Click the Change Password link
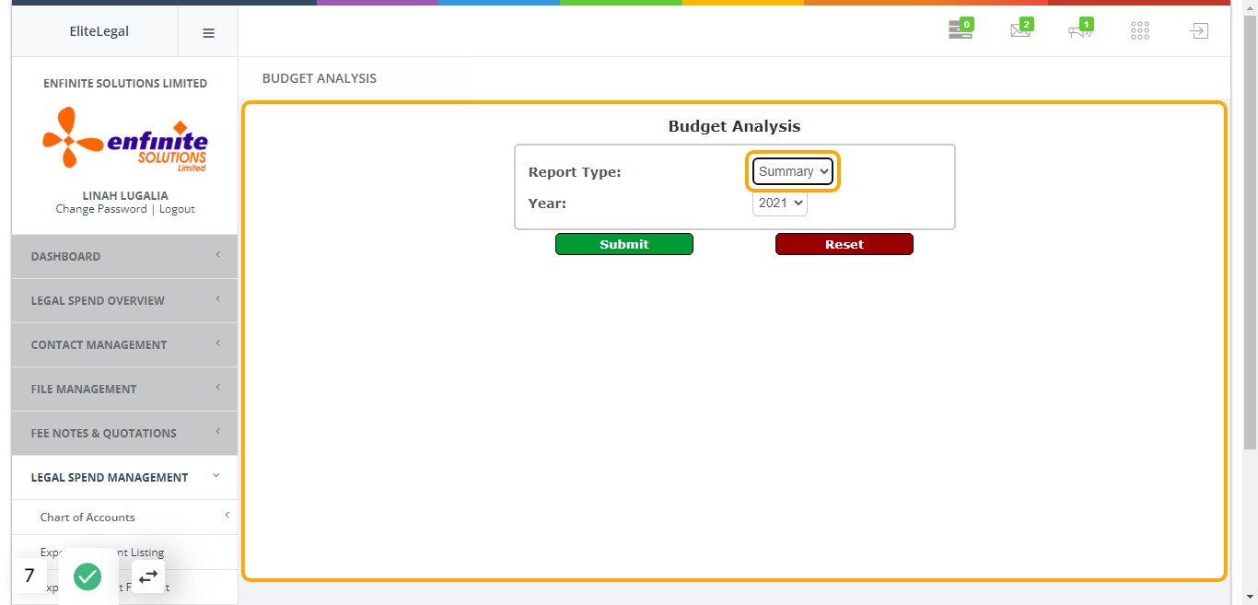Viewport: 1258px width, 605px height. pyautogui.click(x=101, y=209)
